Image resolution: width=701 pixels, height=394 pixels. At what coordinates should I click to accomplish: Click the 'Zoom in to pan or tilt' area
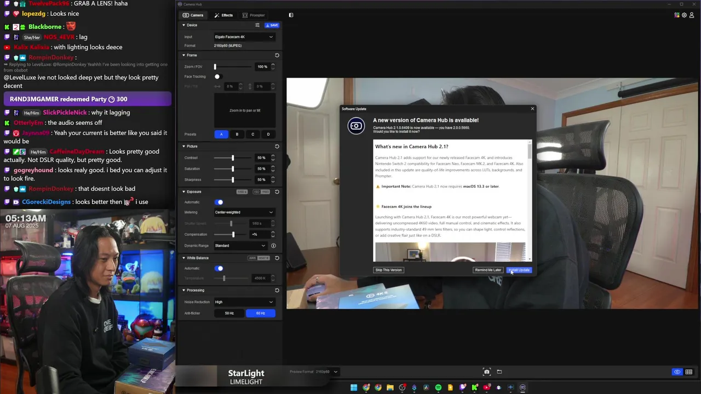coord(245,111)
